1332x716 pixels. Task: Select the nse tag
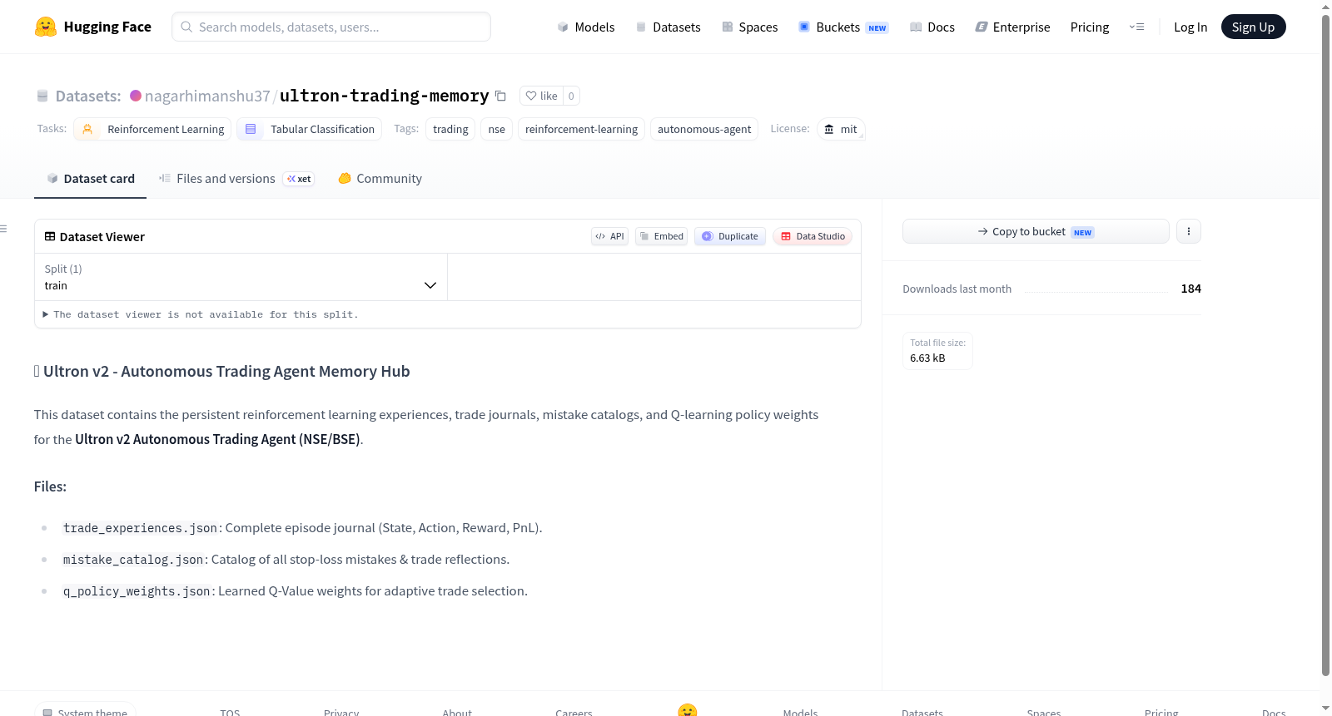496,129
